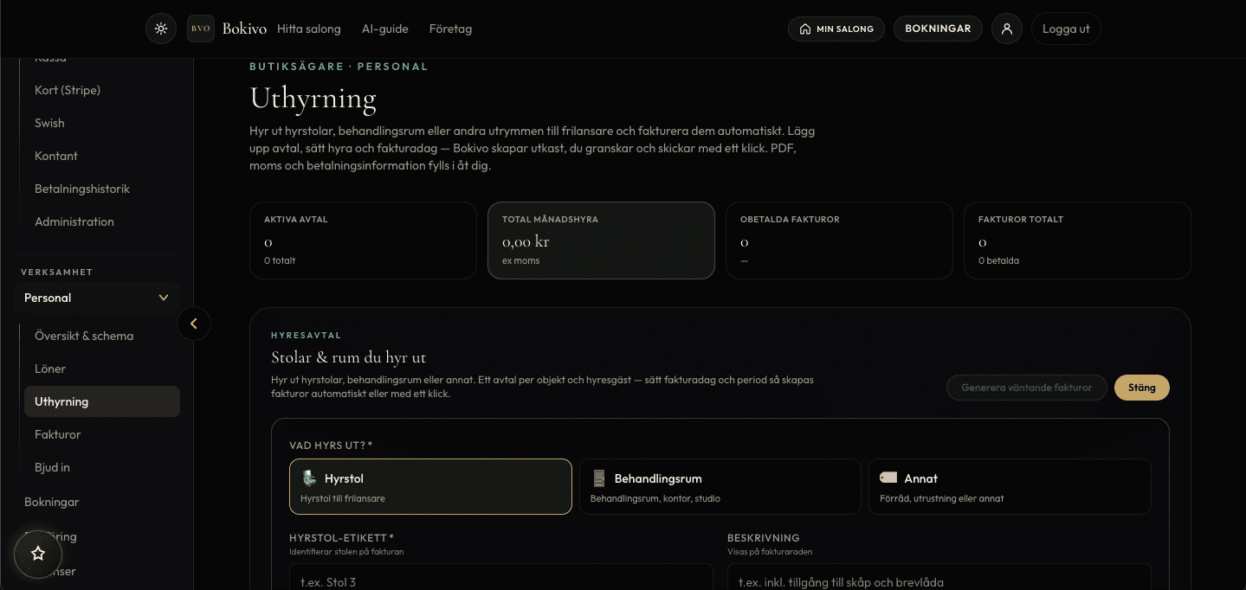Select the Annat rental type
Viewport: 1246px width, 590px height.
(1010, 486)
